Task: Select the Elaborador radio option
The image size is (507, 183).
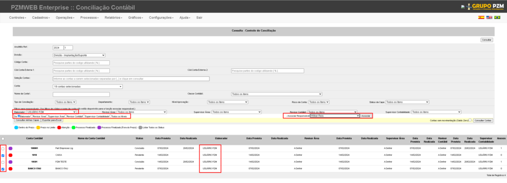Action: pos(19,116)
